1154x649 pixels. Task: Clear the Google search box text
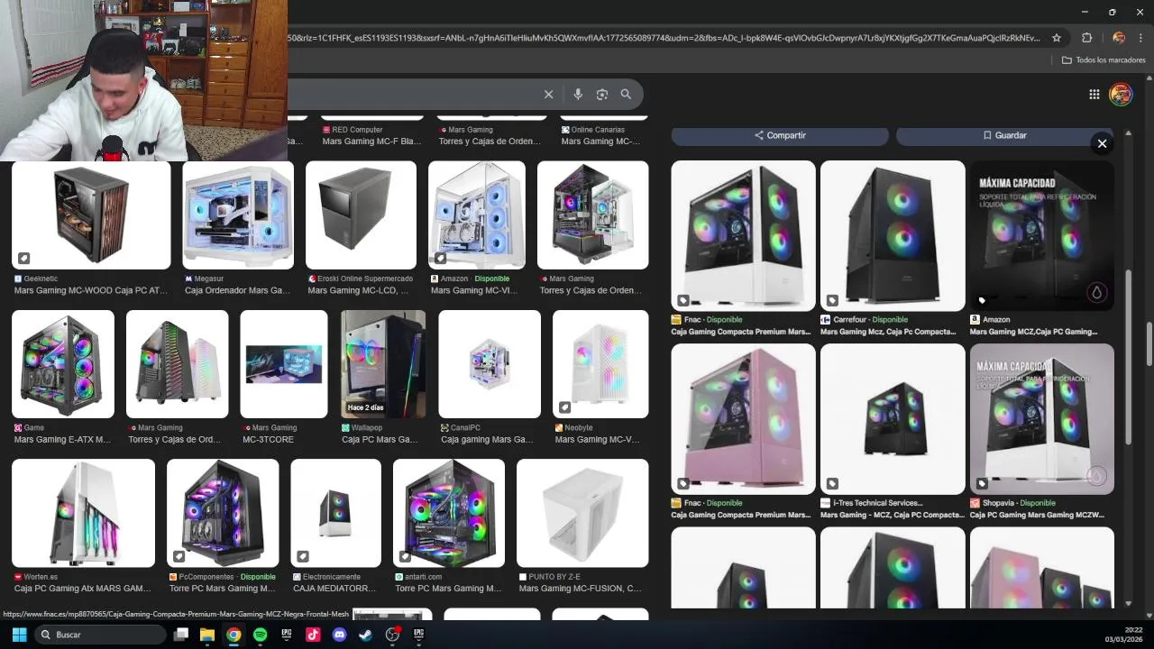tap(548, 94)
